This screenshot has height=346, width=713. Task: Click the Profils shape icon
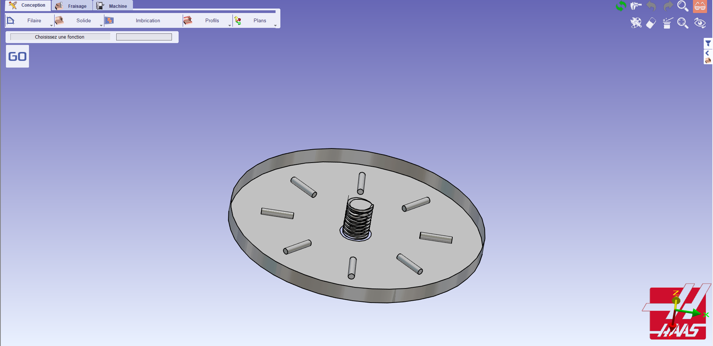point(188,20)
